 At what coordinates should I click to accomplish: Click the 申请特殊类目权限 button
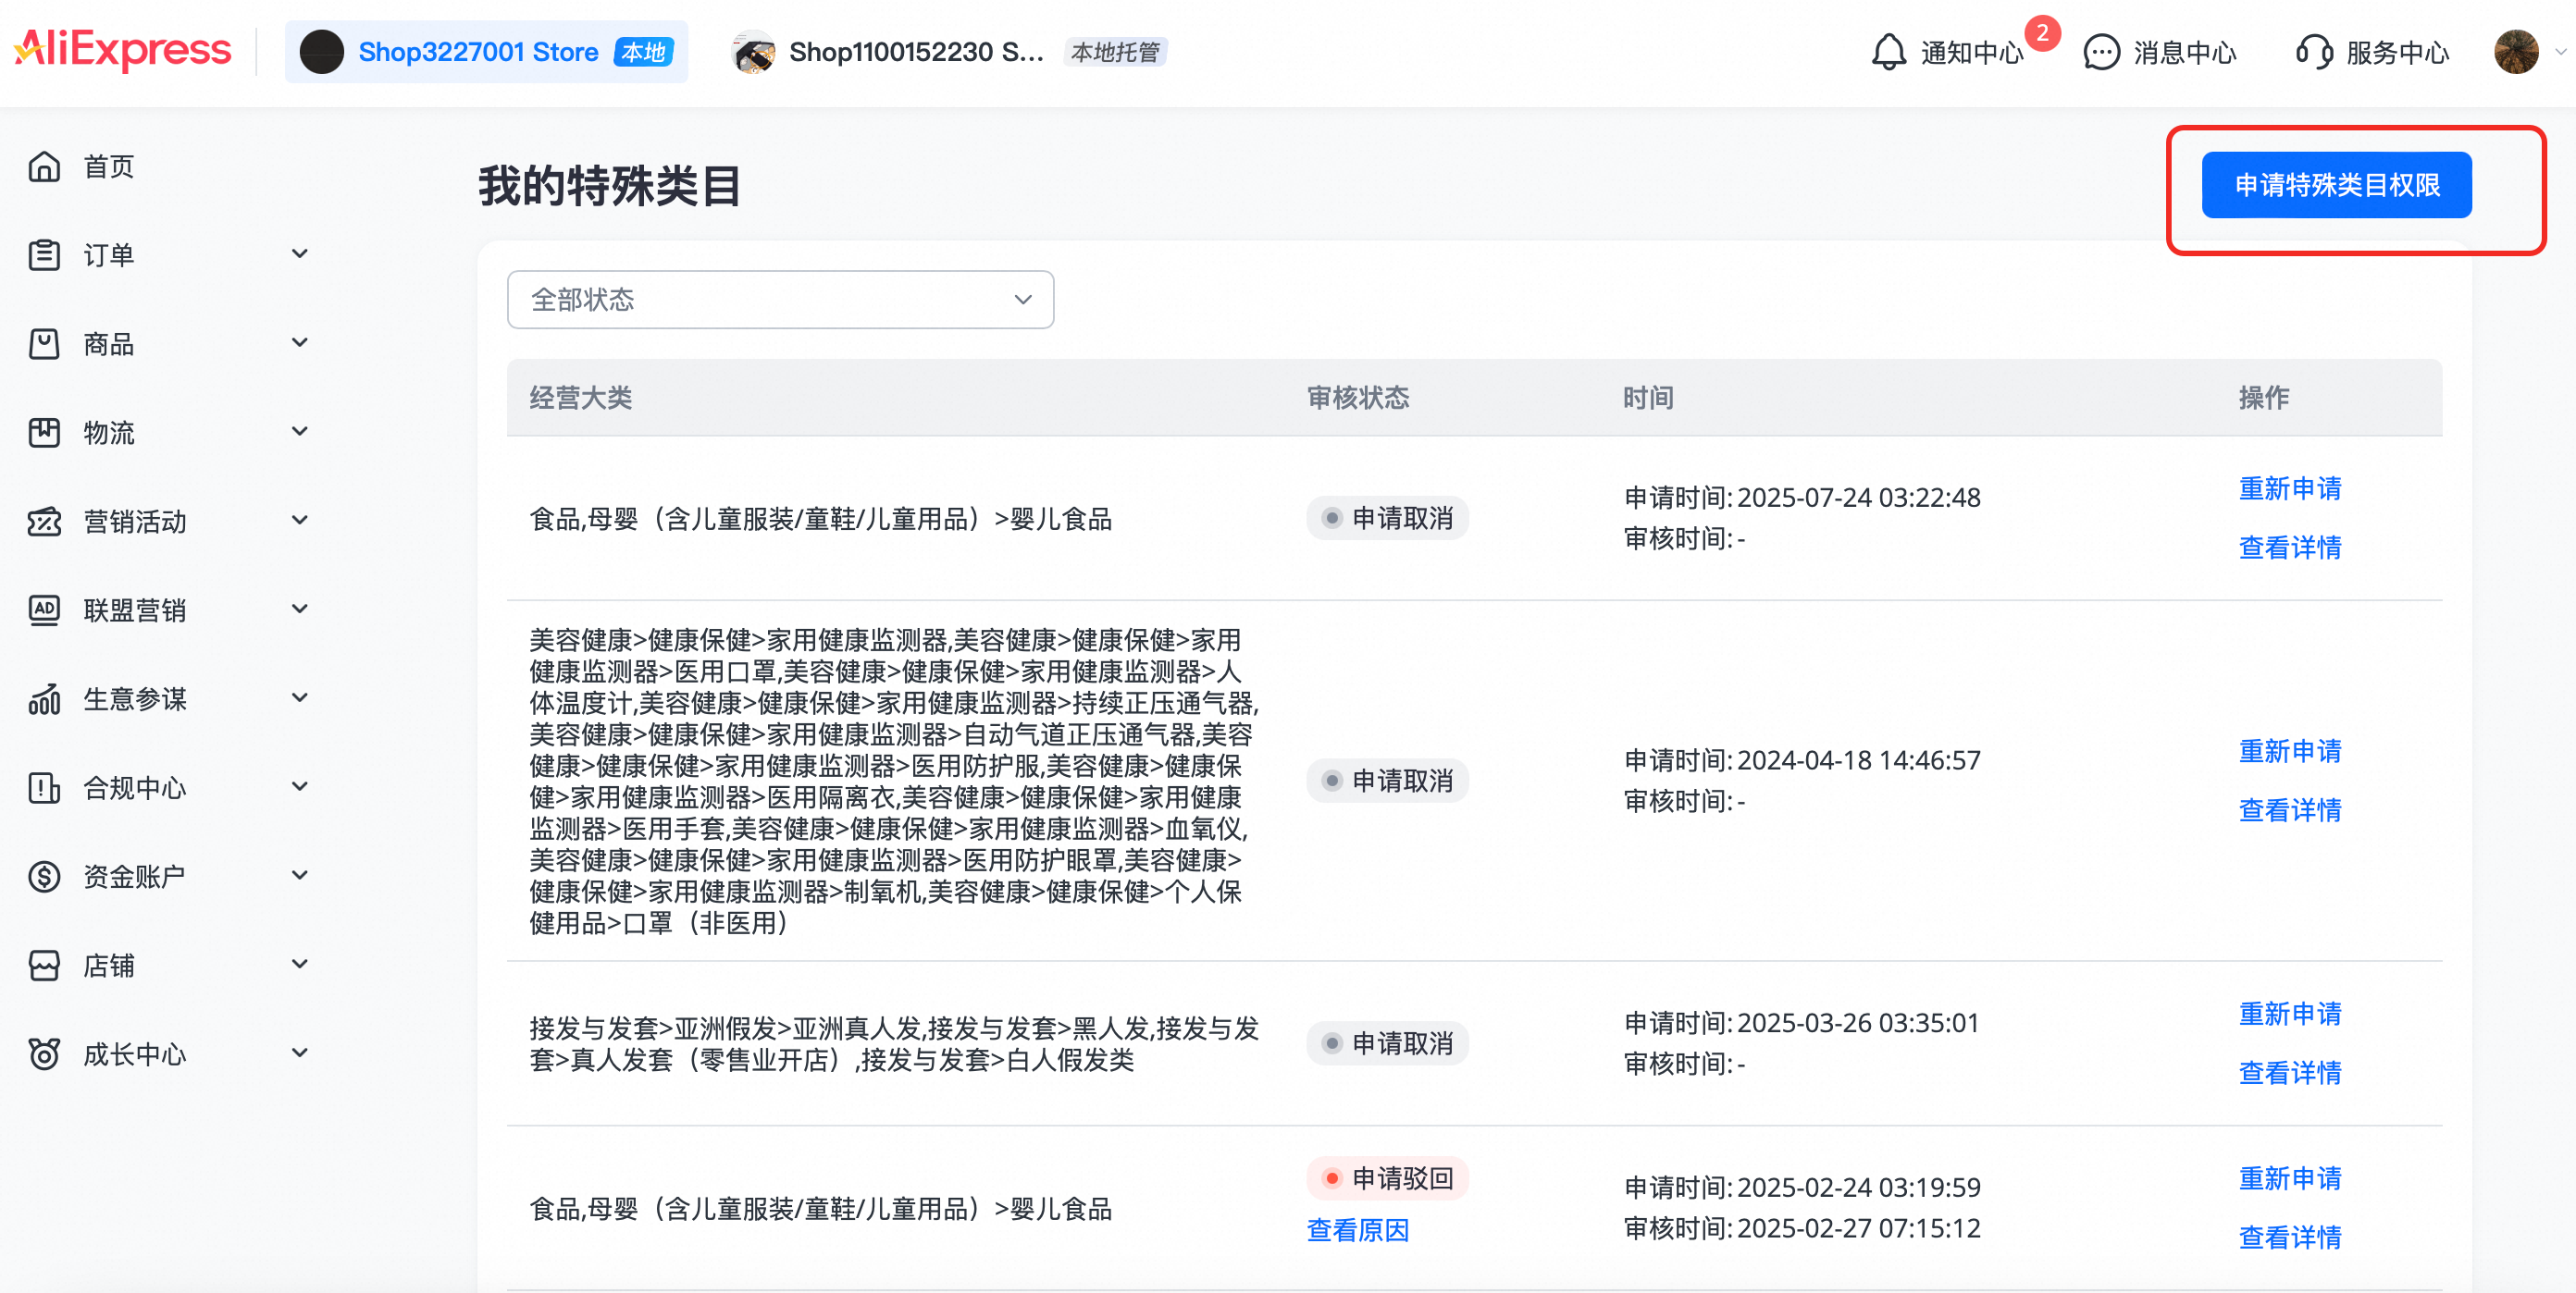coord(2336,185)
